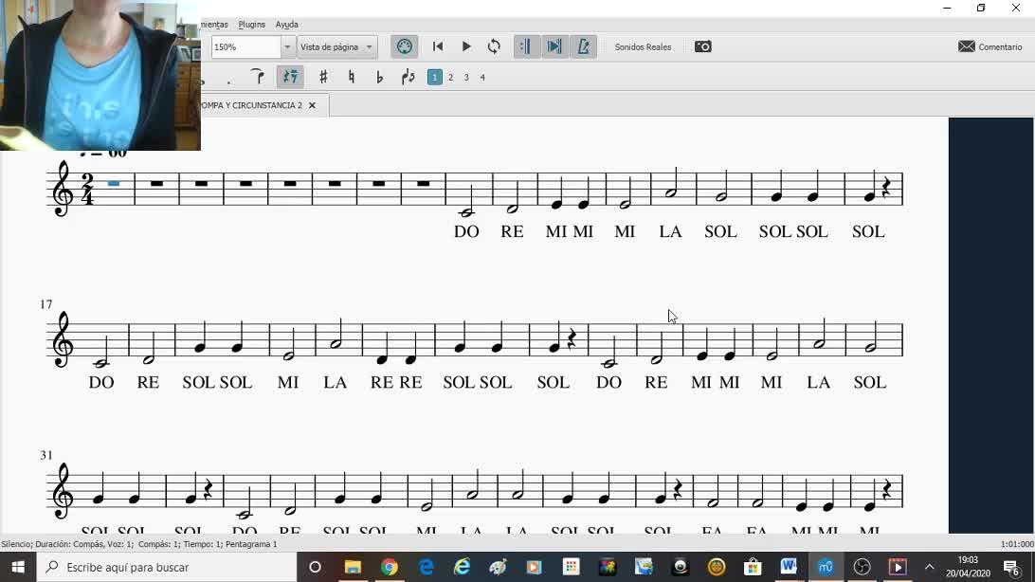Select the flat accidental icon
The width and height of the screenshot is (1035, 582).
click(x=379, y=77)
